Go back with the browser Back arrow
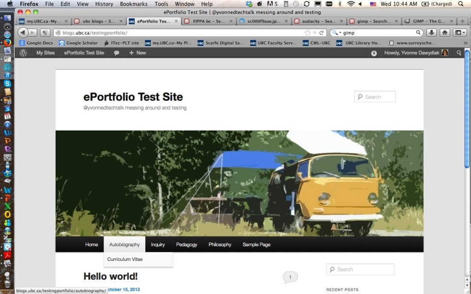 click(x=23, y=33)
